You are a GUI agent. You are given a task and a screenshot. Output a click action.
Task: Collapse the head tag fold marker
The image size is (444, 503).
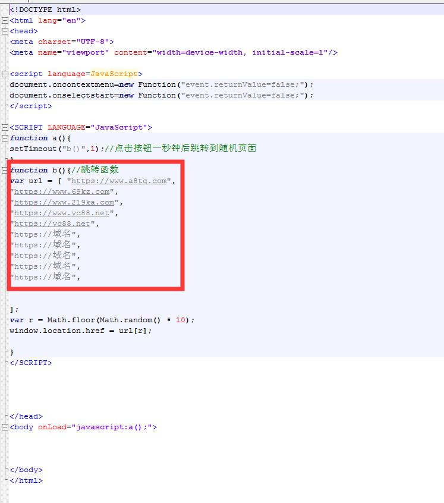point(5,32)
